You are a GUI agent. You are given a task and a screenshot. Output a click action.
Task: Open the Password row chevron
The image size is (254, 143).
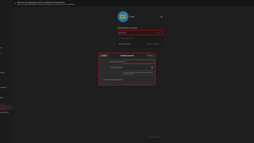coord(161,33)
